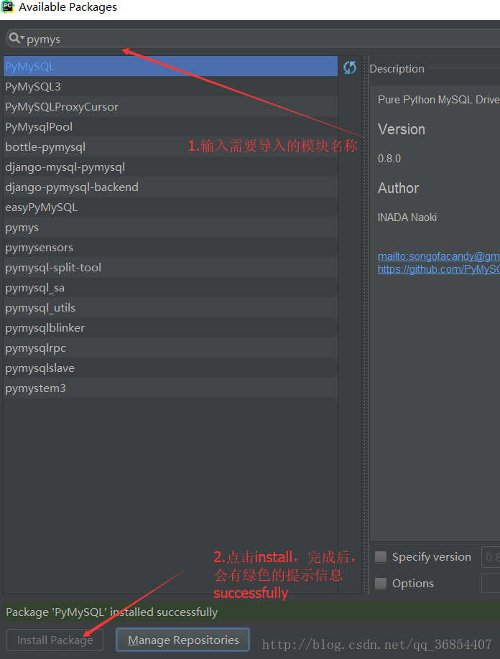The width and height of the screenshot is (500, 659).
Task: Click the search magnifier icon with dropdown arrow
Action: point(17,38)
